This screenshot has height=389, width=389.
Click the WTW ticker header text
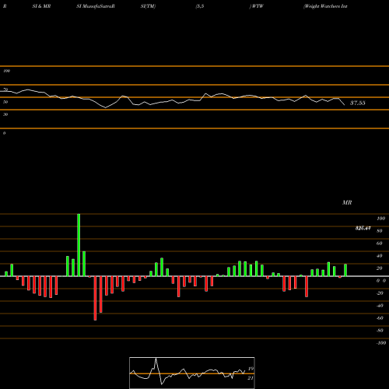click(x=258, y=6)
